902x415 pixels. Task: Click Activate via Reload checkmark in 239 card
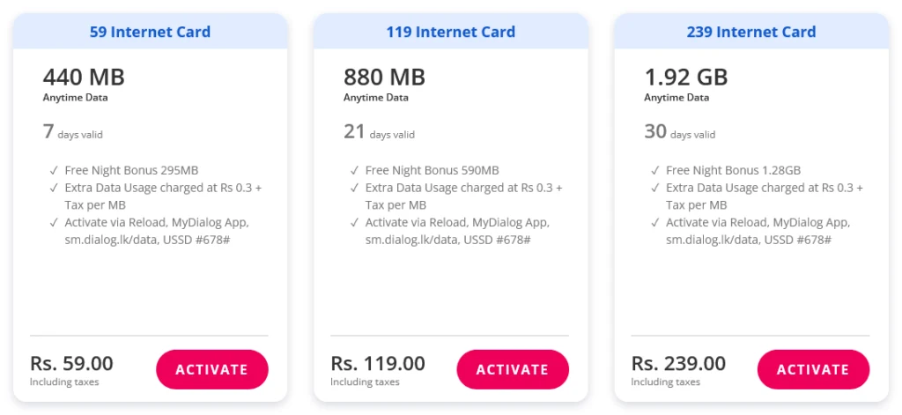tap(655, 223)
